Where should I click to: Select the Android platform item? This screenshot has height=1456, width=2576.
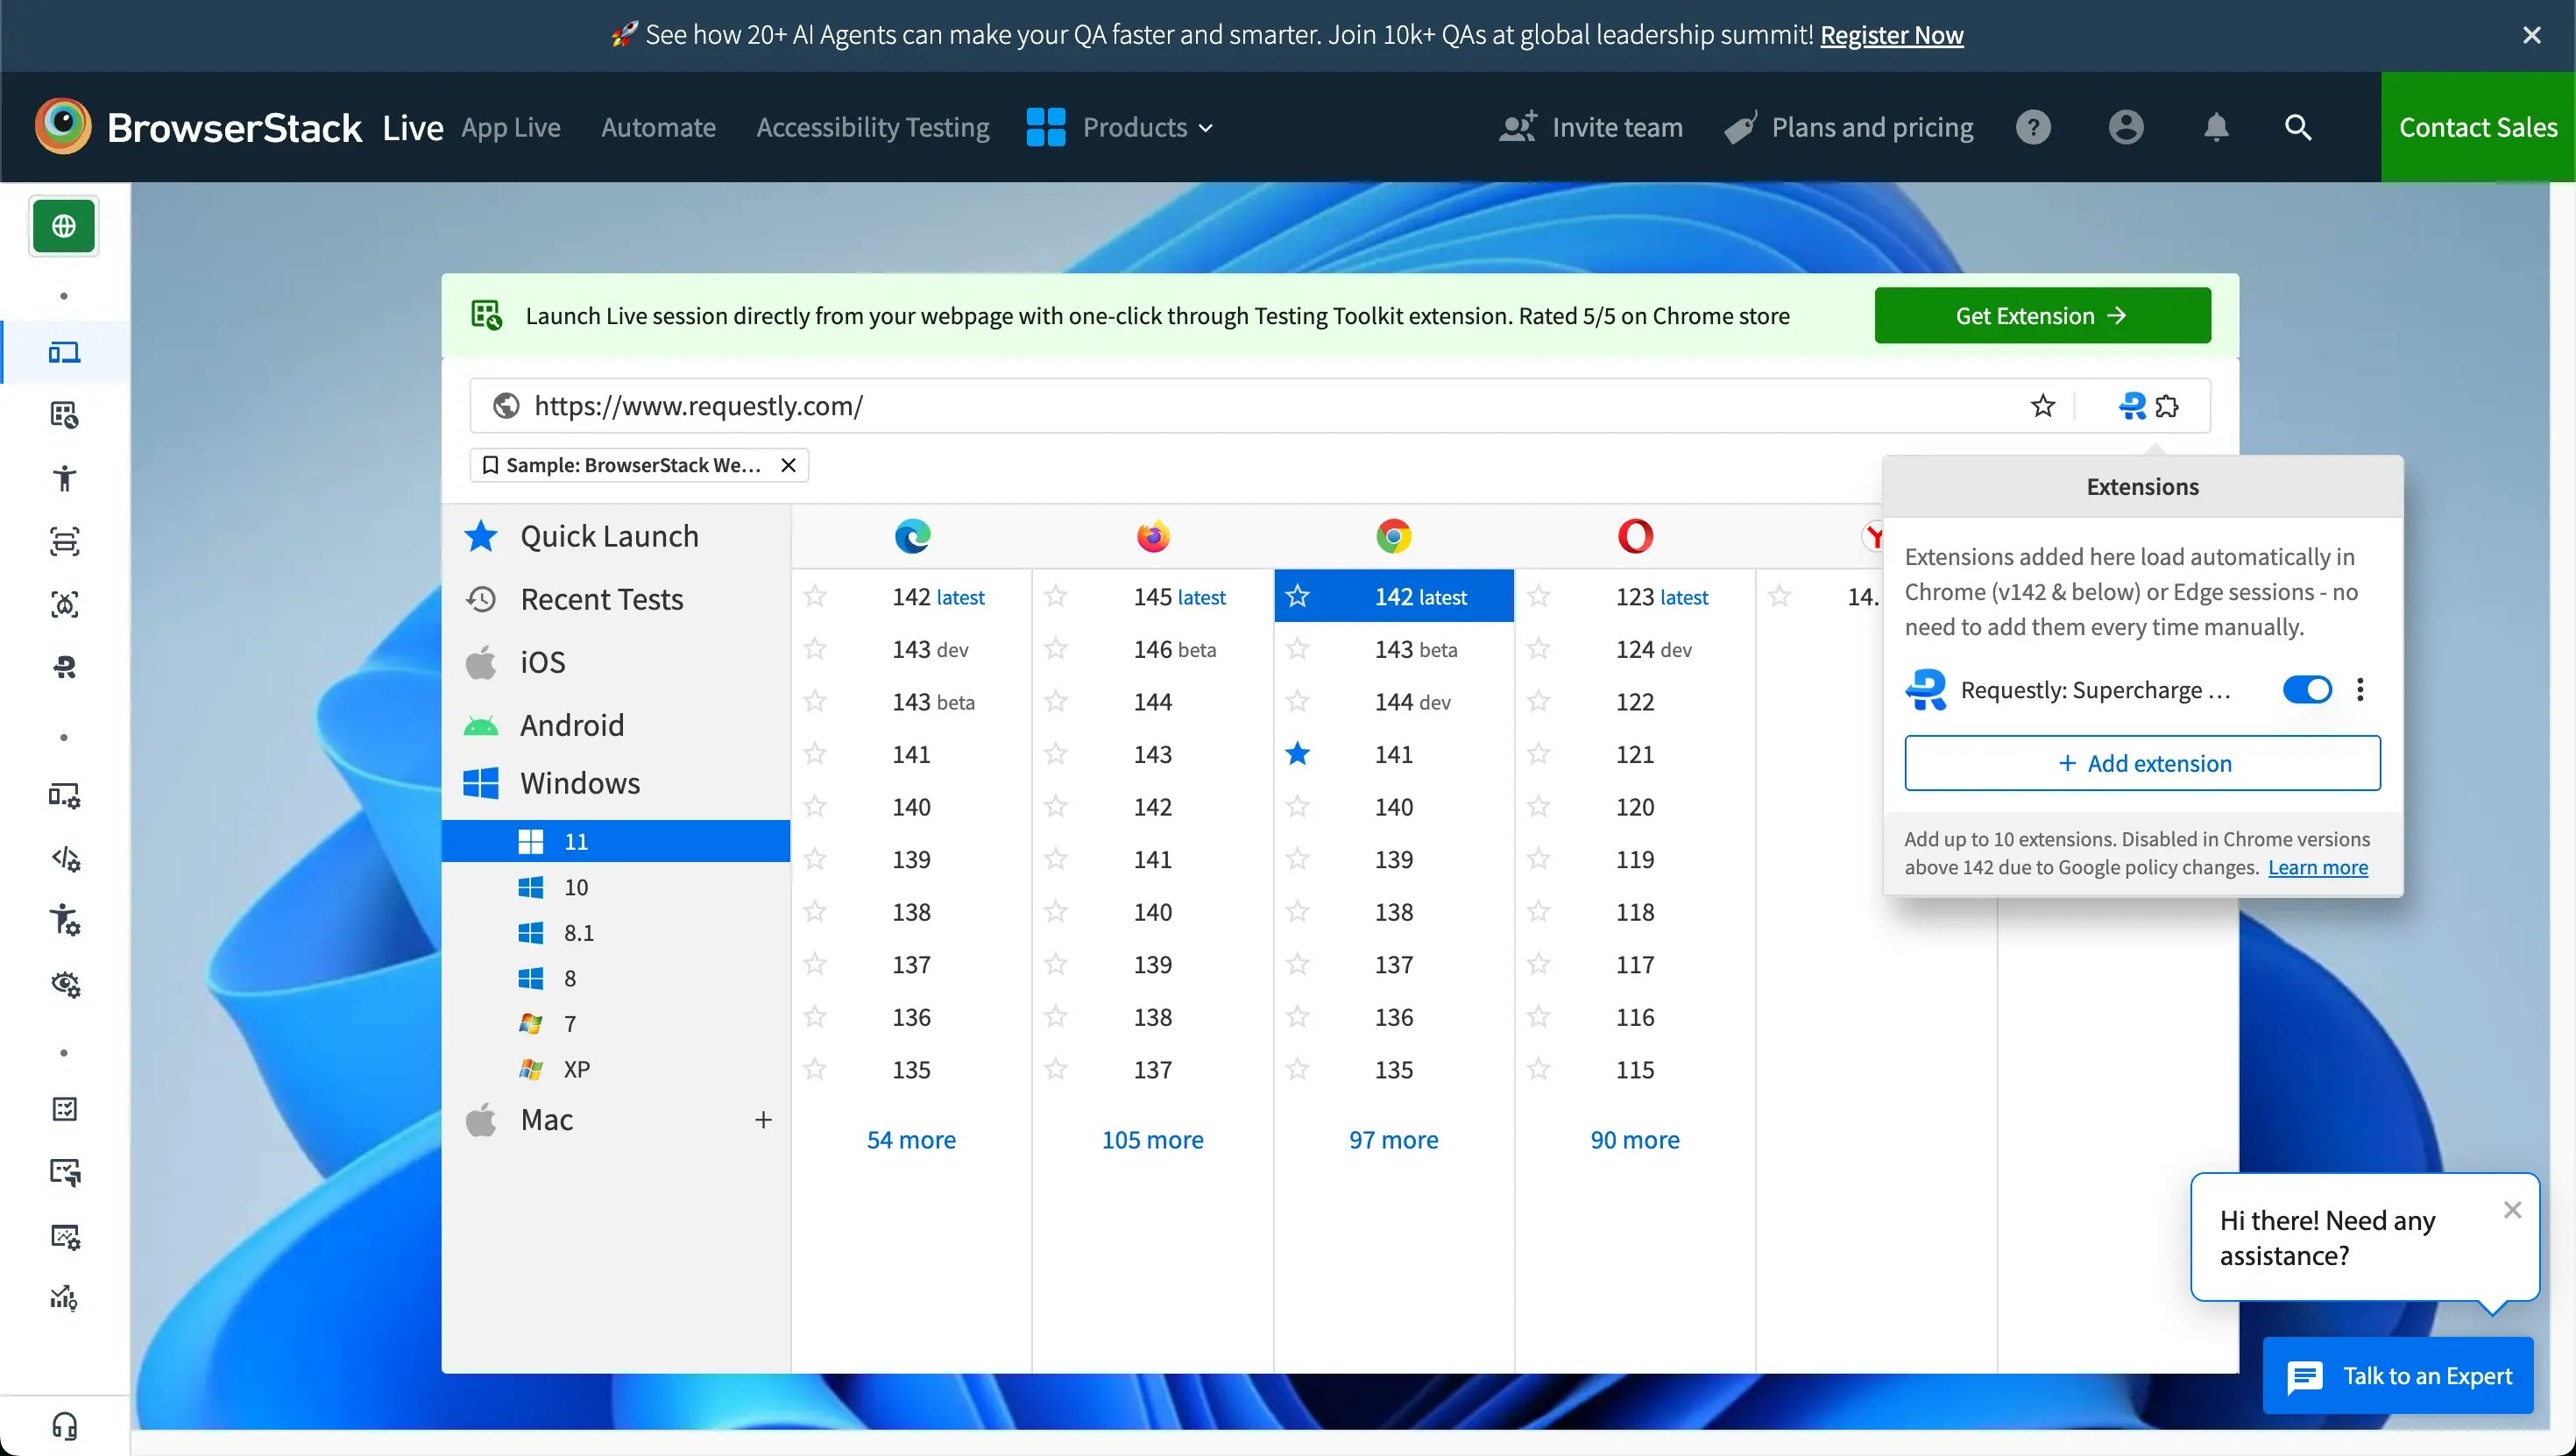(571, 725)
